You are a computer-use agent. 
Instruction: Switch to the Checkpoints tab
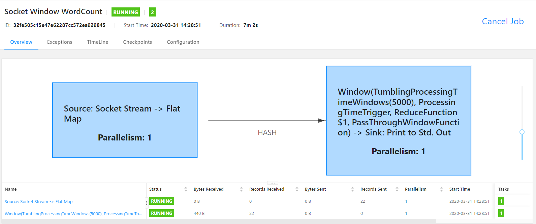137,42
